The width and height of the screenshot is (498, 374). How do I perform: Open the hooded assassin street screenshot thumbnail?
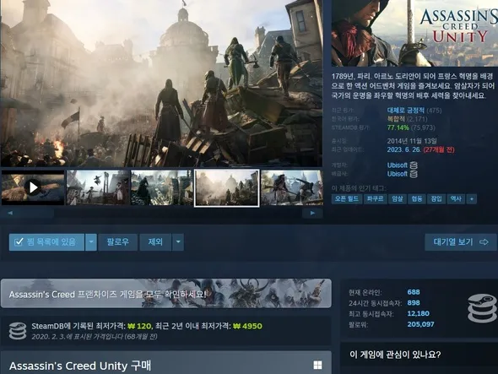click(x=162, y=187)
